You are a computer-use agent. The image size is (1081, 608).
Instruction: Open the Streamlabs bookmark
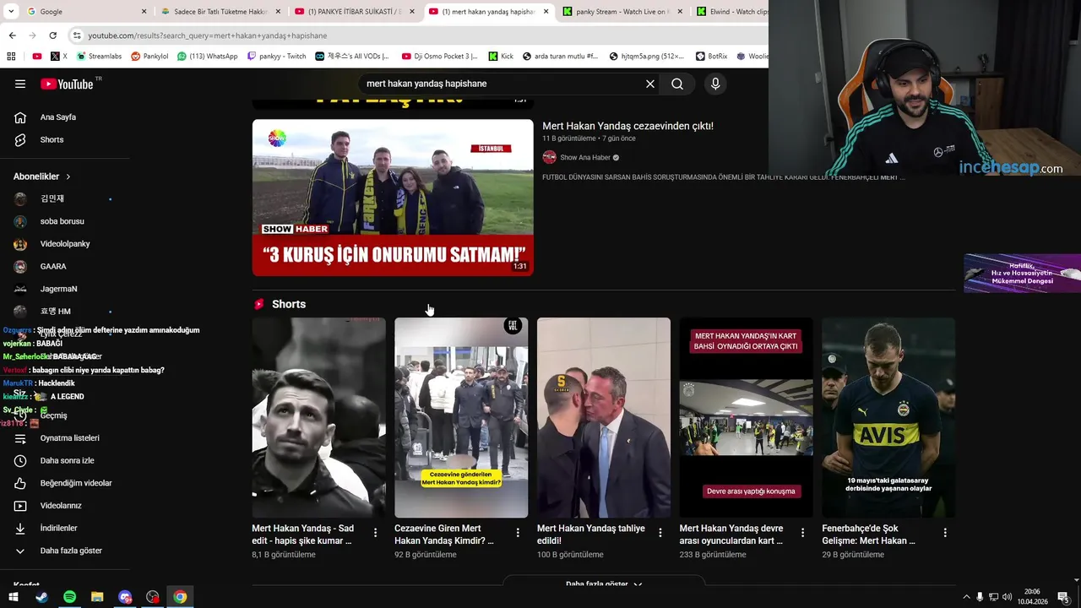[x=99, y=57]
